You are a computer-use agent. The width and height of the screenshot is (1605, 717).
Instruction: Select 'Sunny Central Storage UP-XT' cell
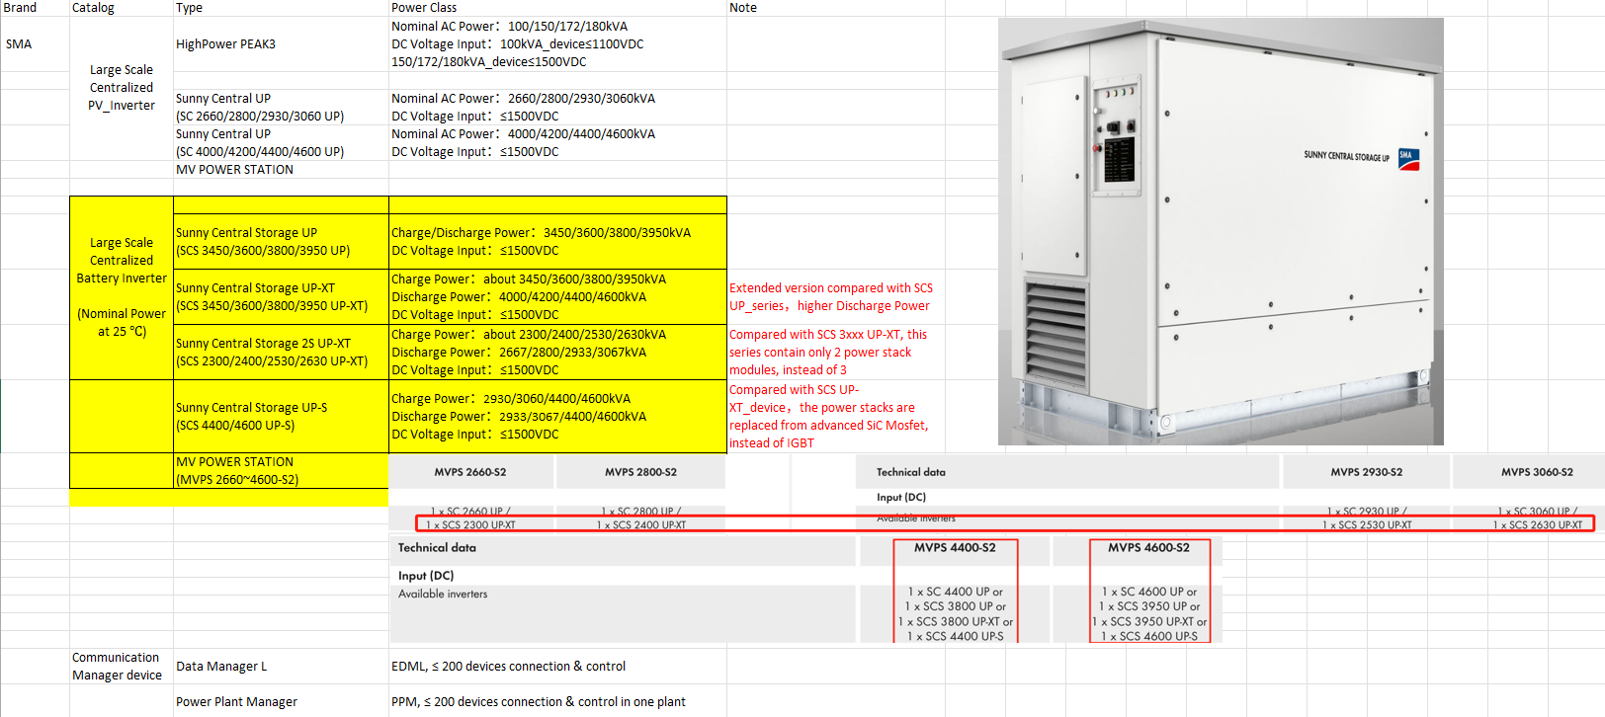pos(255,288)
